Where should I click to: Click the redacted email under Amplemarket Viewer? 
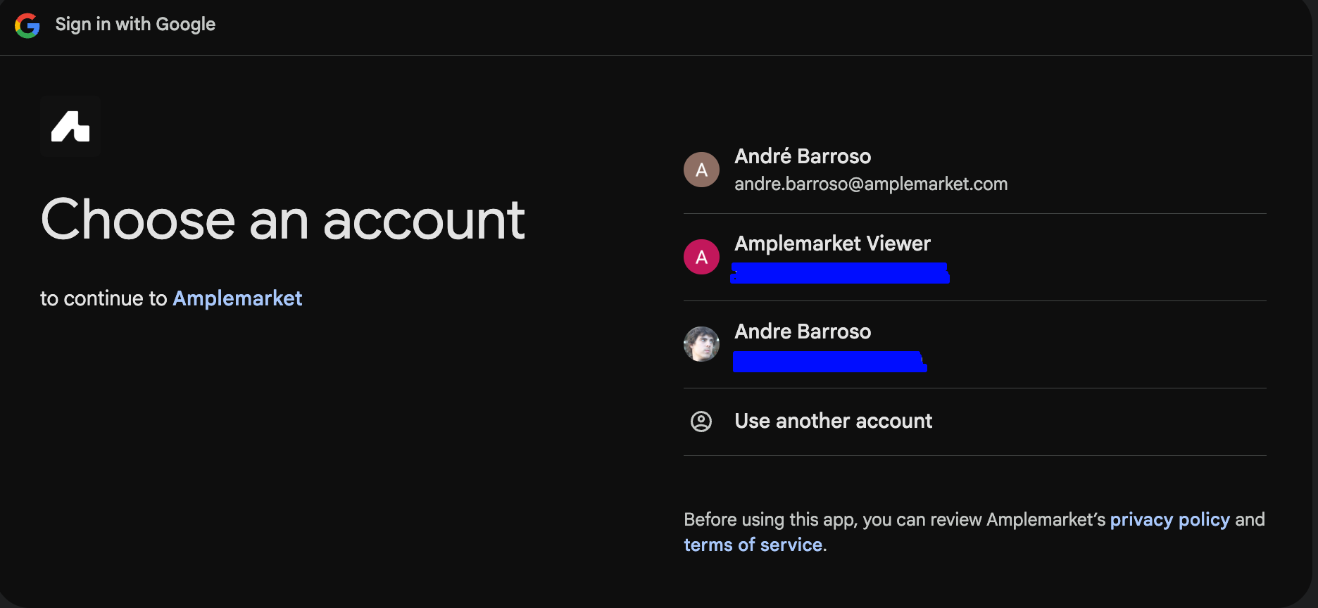pos(840,273)
